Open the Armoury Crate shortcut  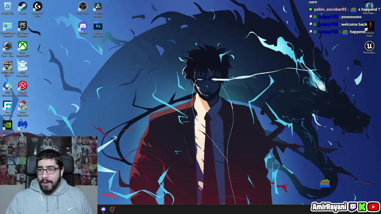pyautogui.click(x=7, y=49)
